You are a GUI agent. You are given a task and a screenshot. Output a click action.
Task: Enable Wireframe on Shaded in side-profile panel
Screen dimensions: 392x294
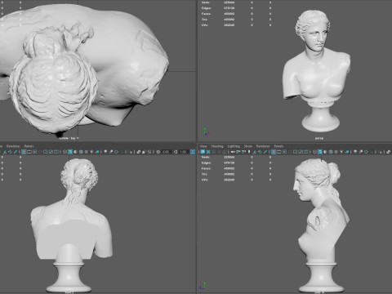pyautogui.click(x=331, y=152)
